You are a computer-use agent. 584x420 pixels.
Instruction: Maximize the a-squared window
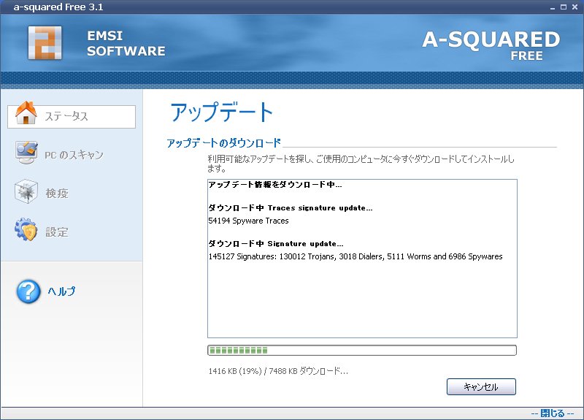tap(564, 7)
